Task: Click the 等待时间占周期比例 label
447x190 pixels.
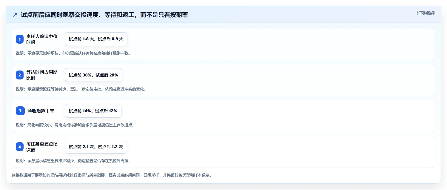Action: click(x=42, y=75)
